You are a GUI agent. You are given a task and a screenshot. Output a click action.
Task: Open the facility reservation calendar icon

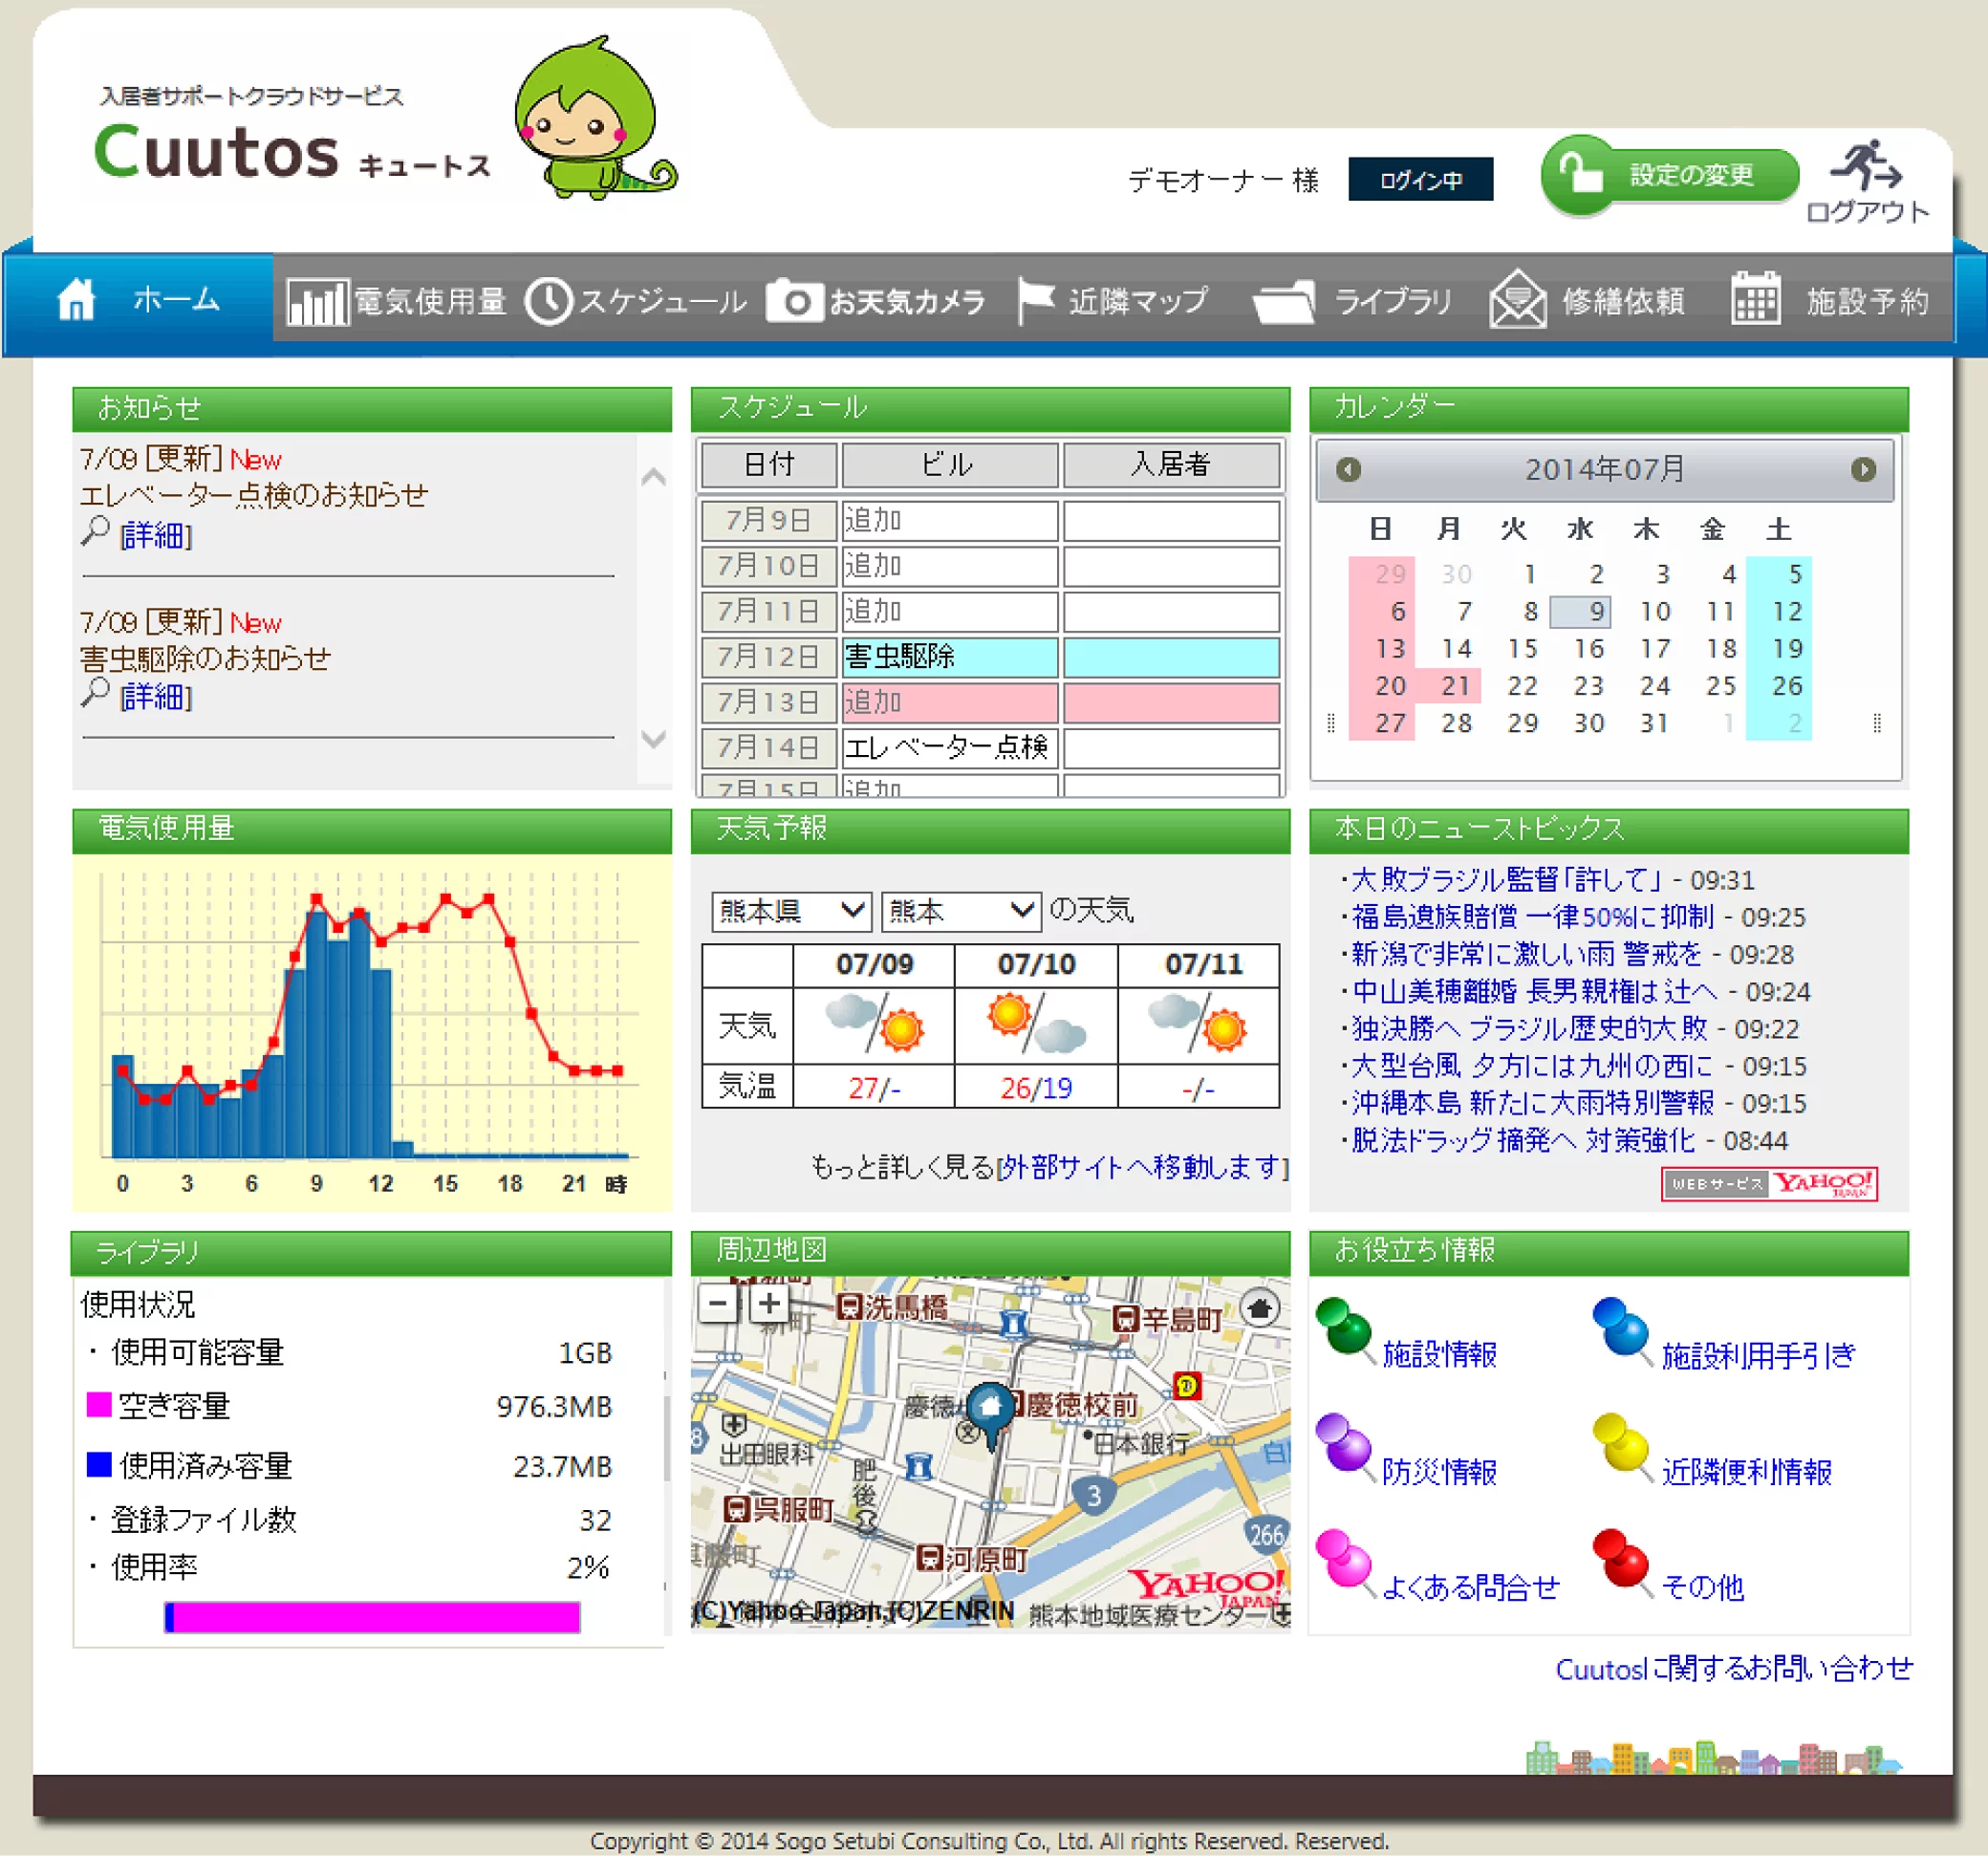(1755, 299)
